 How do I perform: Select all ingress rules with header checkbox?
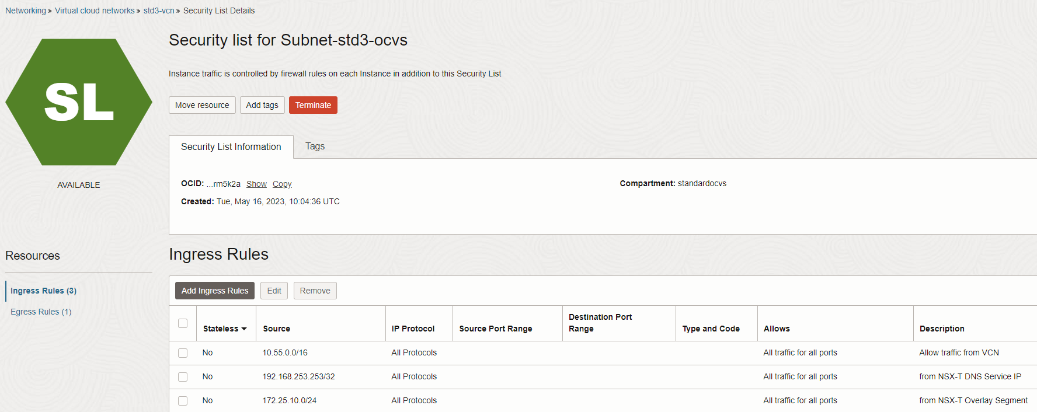[183, 323]
